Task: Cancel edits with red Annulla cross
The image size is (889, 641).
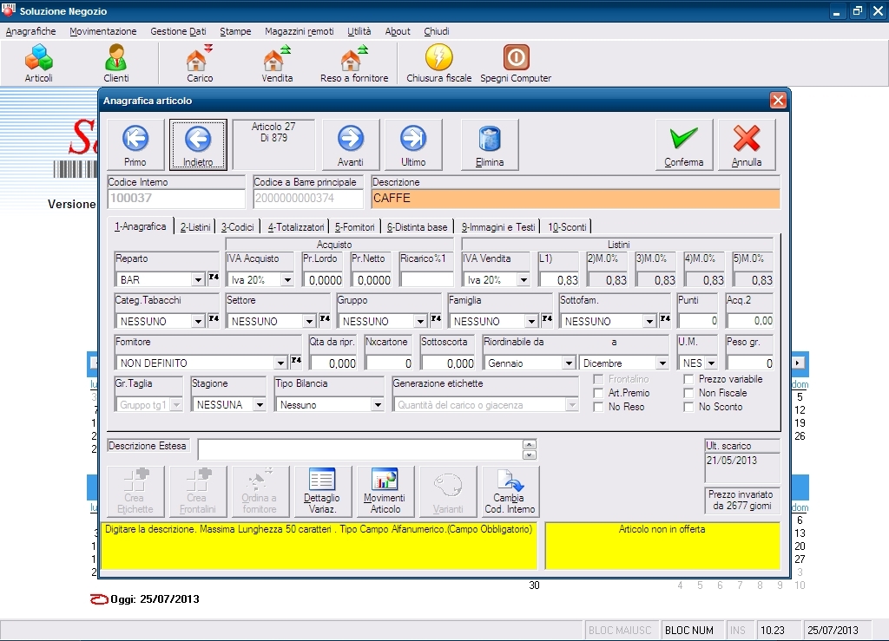Action: pyautogui.click(x=746, y=144)
